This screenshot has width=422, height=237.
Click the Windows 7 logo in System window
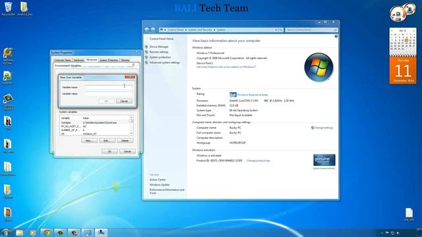coord(318,67)
